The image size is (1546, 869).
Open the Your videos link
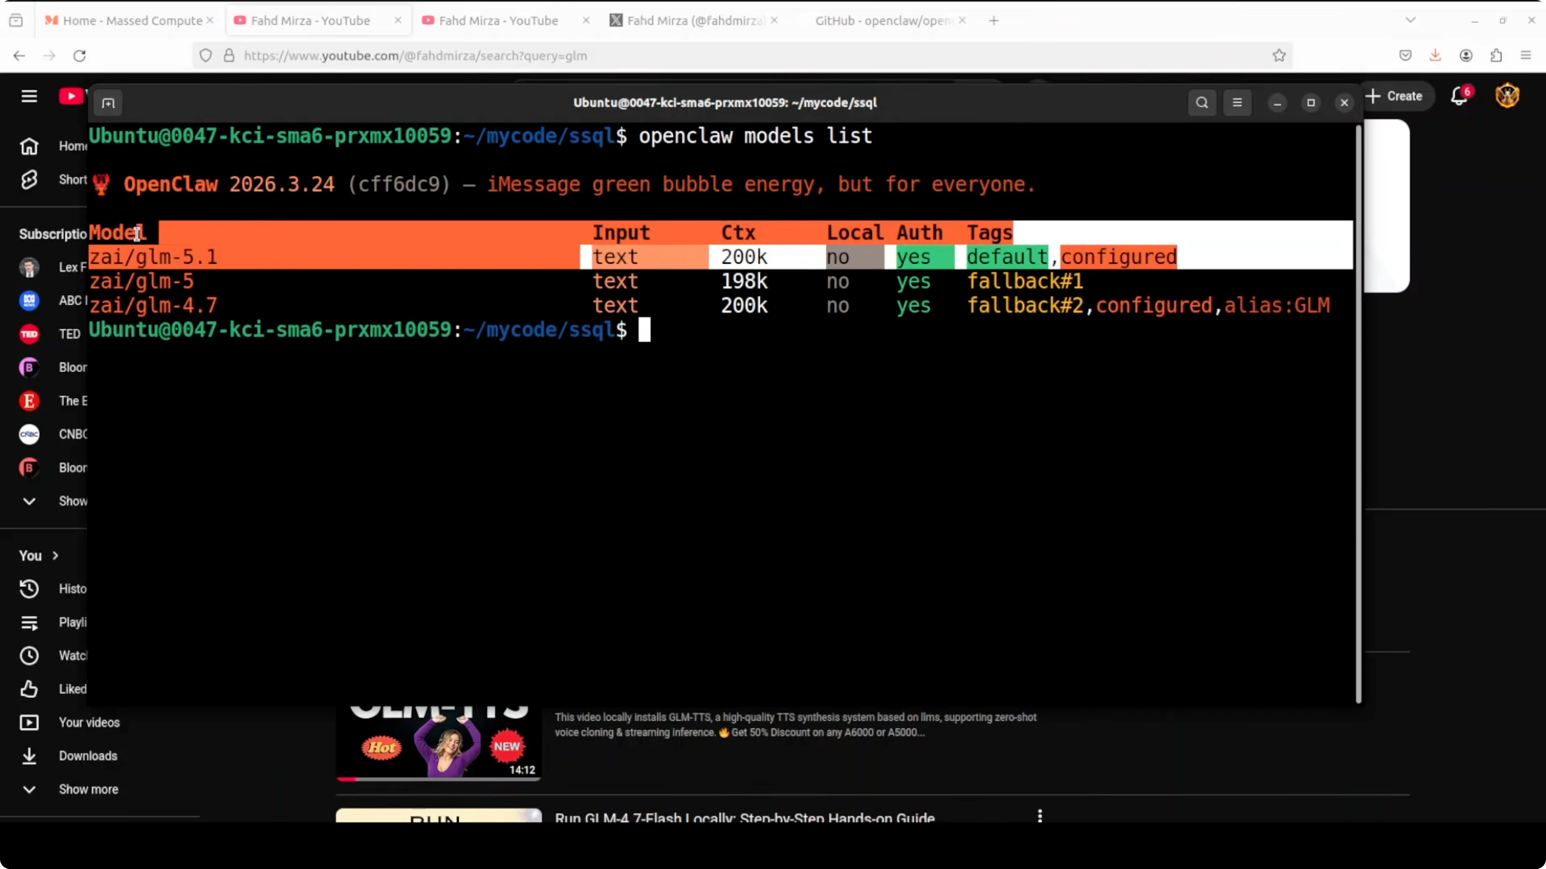[89, 722]
